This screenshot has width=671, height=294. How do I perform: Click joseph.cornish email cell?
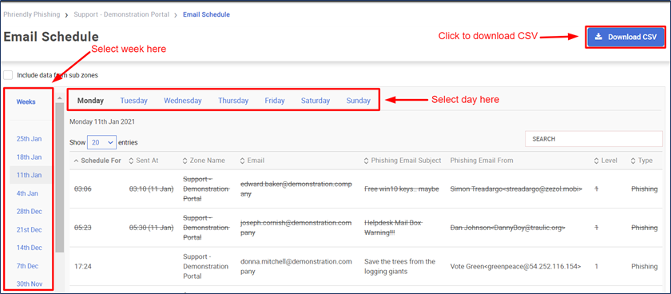coord(296,228)
